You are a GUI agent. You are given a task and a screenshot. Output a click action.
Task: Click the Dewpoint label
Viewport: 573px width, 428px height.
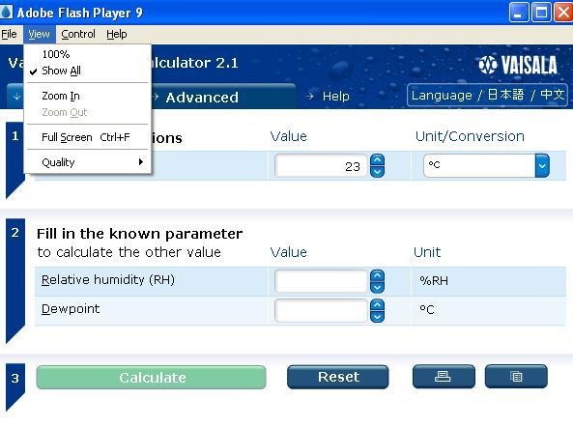[x=71, y=309]
